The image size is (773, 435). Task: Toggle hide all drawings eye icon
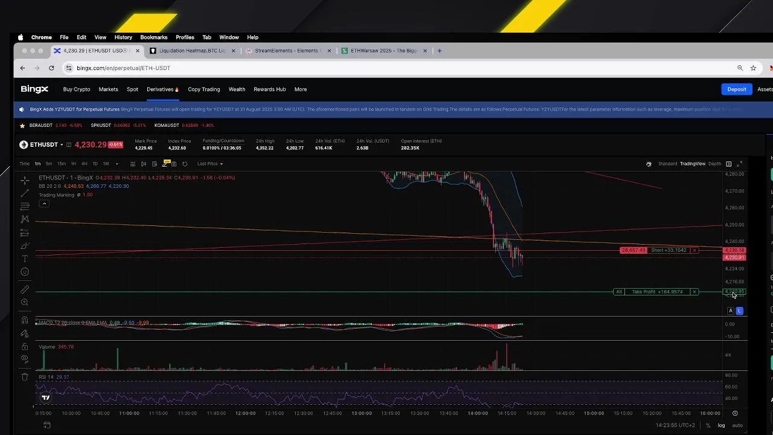tap(25, 359)
